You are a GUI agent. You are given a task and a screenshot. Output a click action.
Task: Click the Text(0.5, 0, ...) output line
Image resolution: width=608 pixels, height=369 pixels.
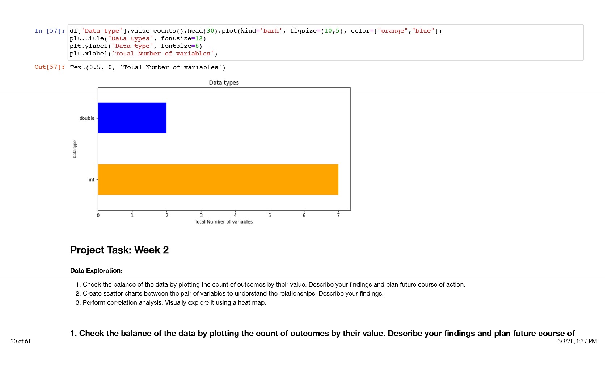coord(148,67)
